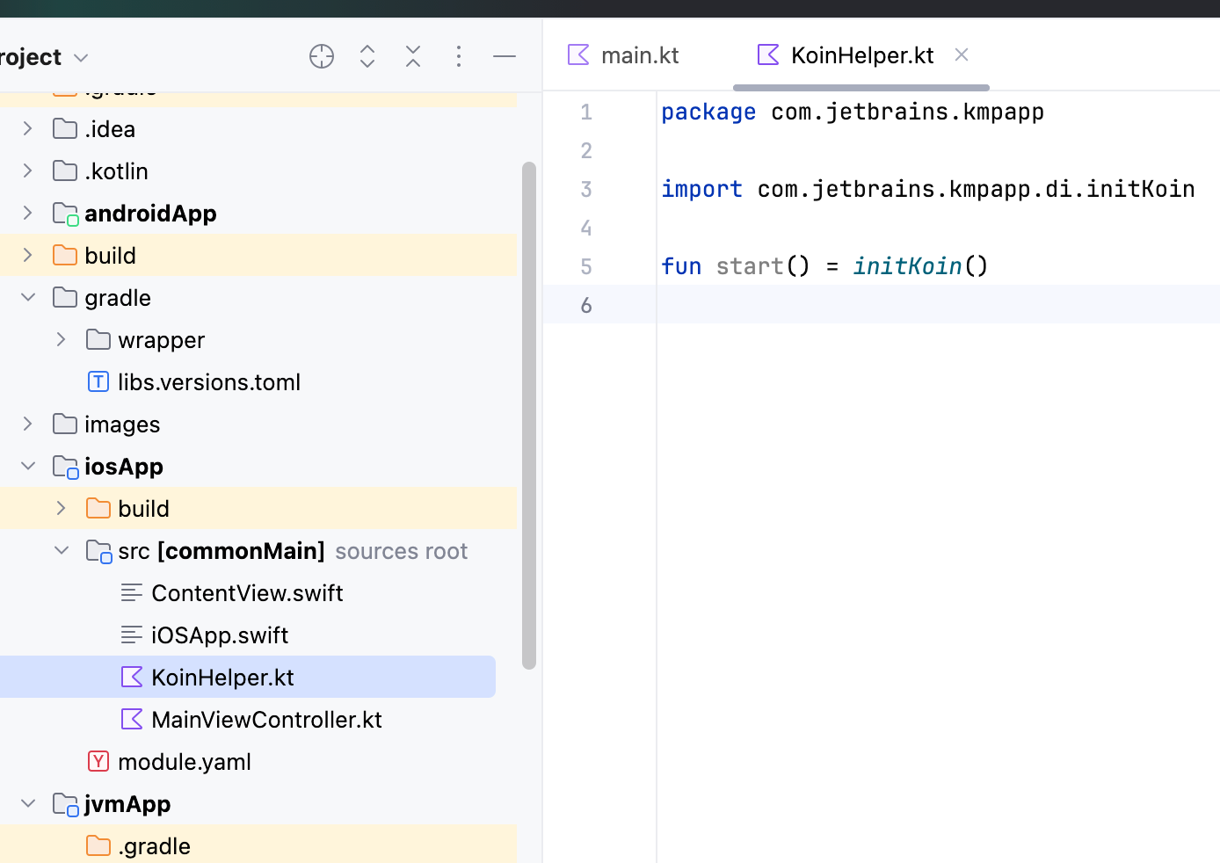1220x863 pixels.
Task: Click the Kotlin file icon on KoinHelper.kt tab
Action: [768, 54]
